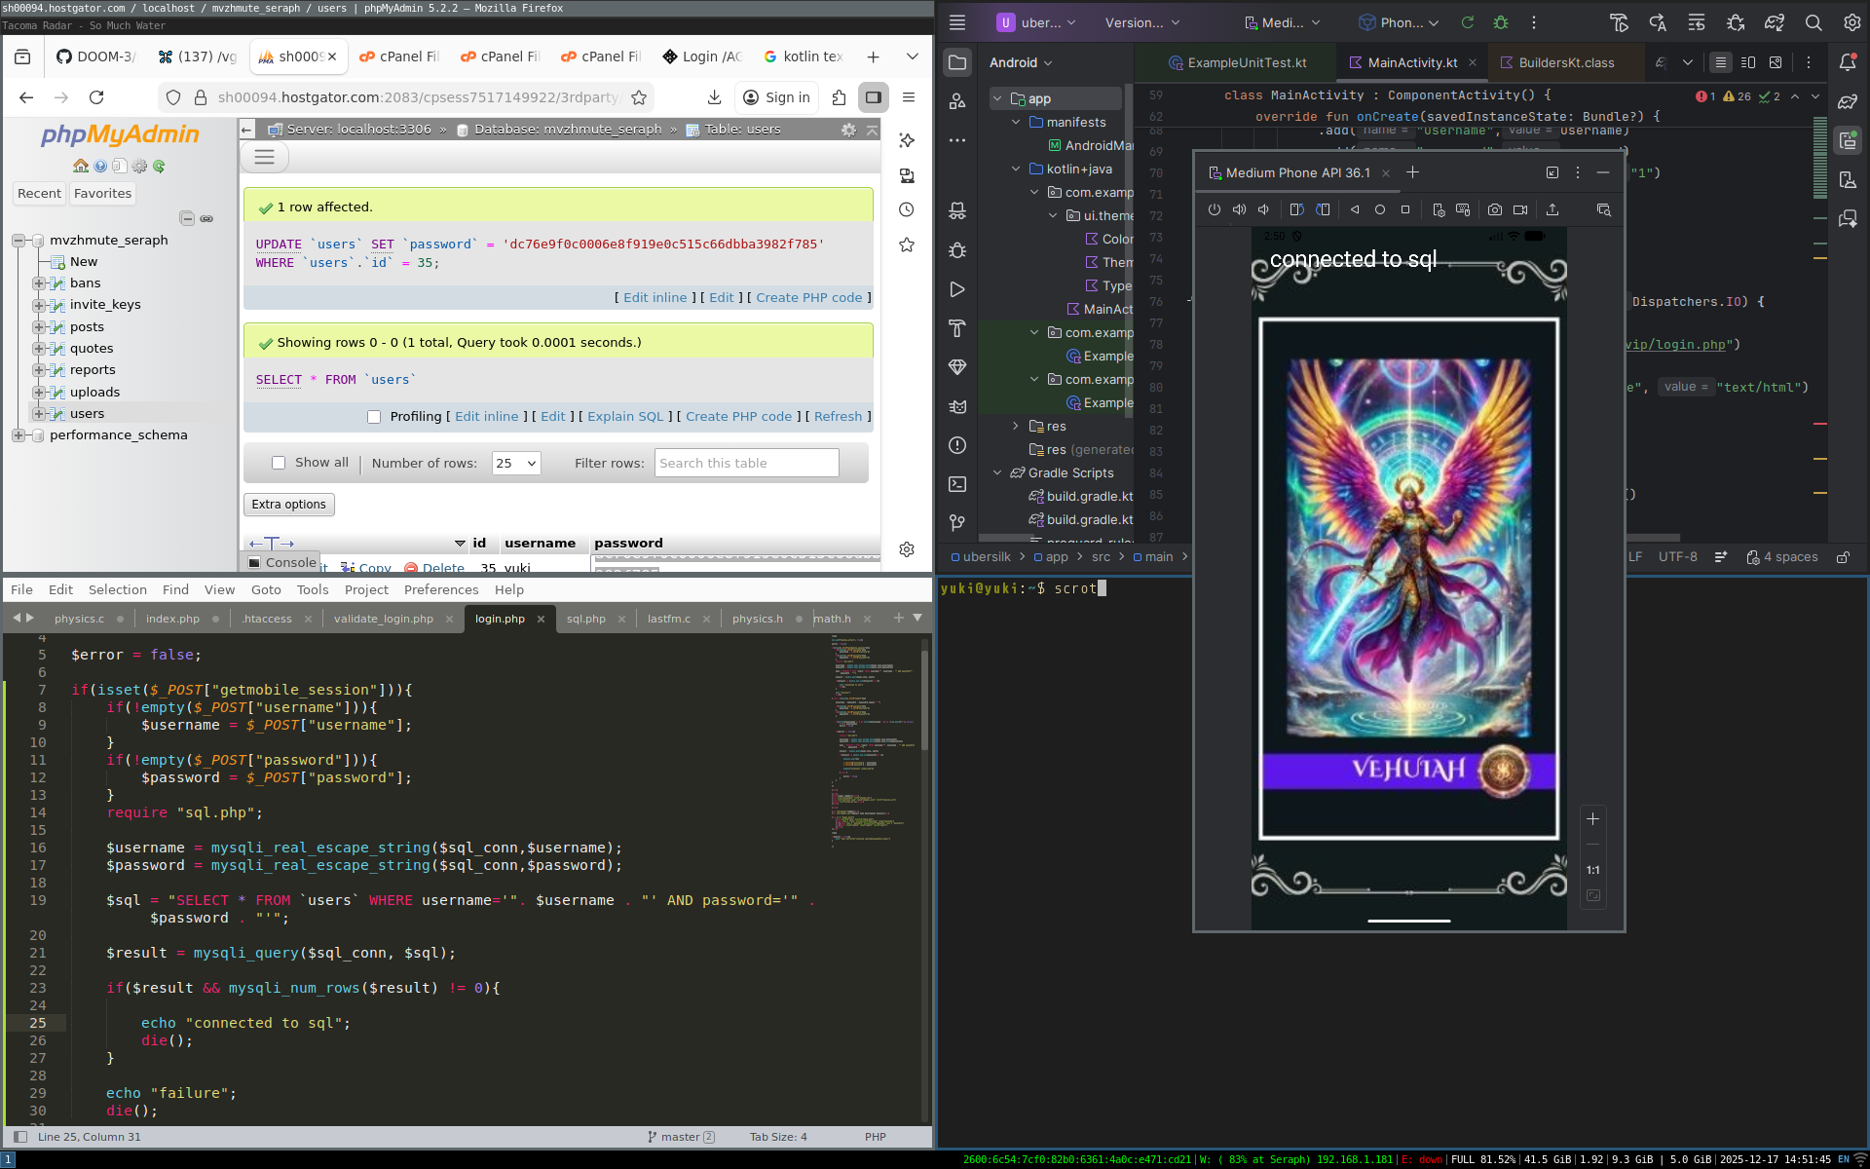Expand the res folder in project tree

[1016, 426]
